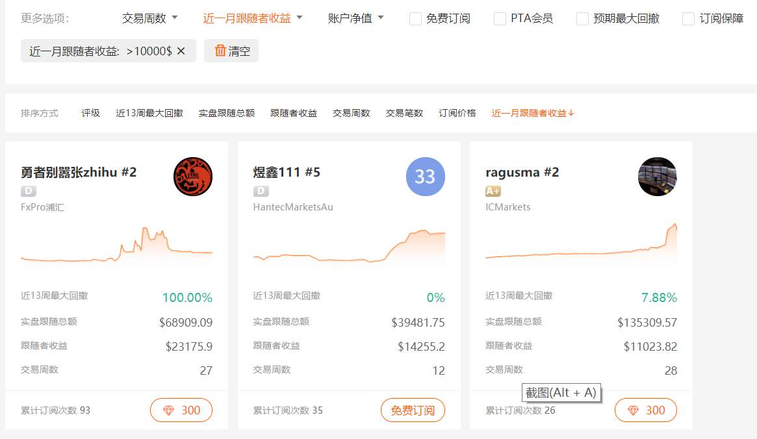Image resolution: width=757 pixels, height=439 pixels.
Task: Sort by 实盘跟随总额
Action: 226,113
